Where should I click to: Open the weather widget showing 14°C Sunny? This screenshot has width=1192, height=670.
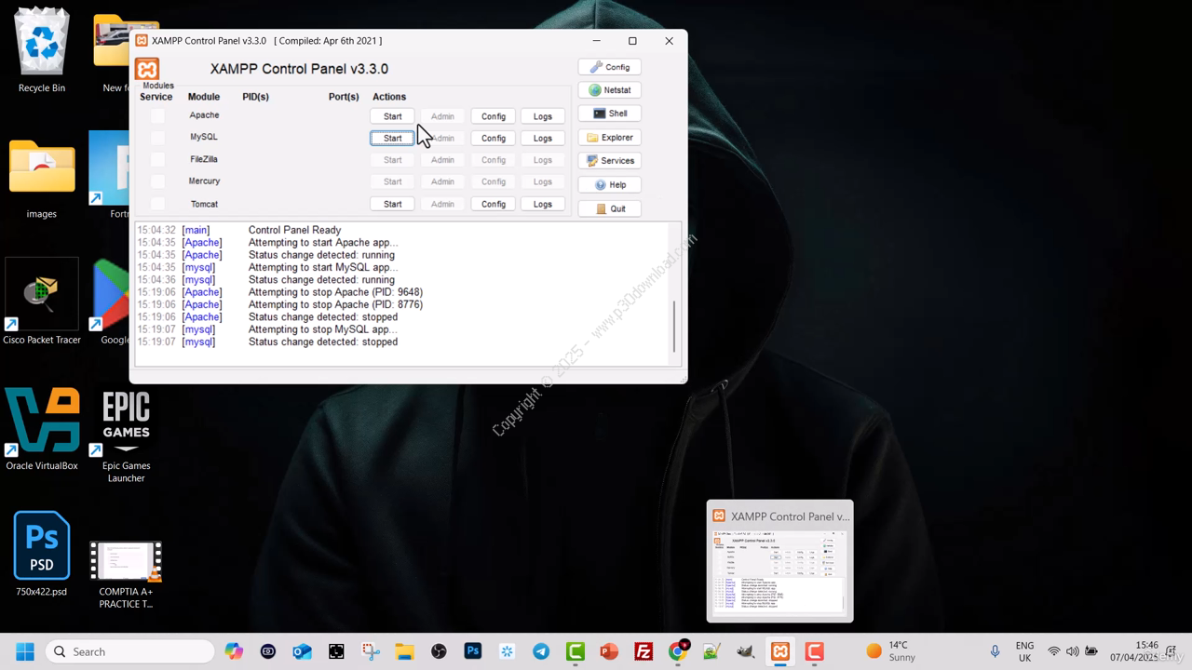(891, 651)
